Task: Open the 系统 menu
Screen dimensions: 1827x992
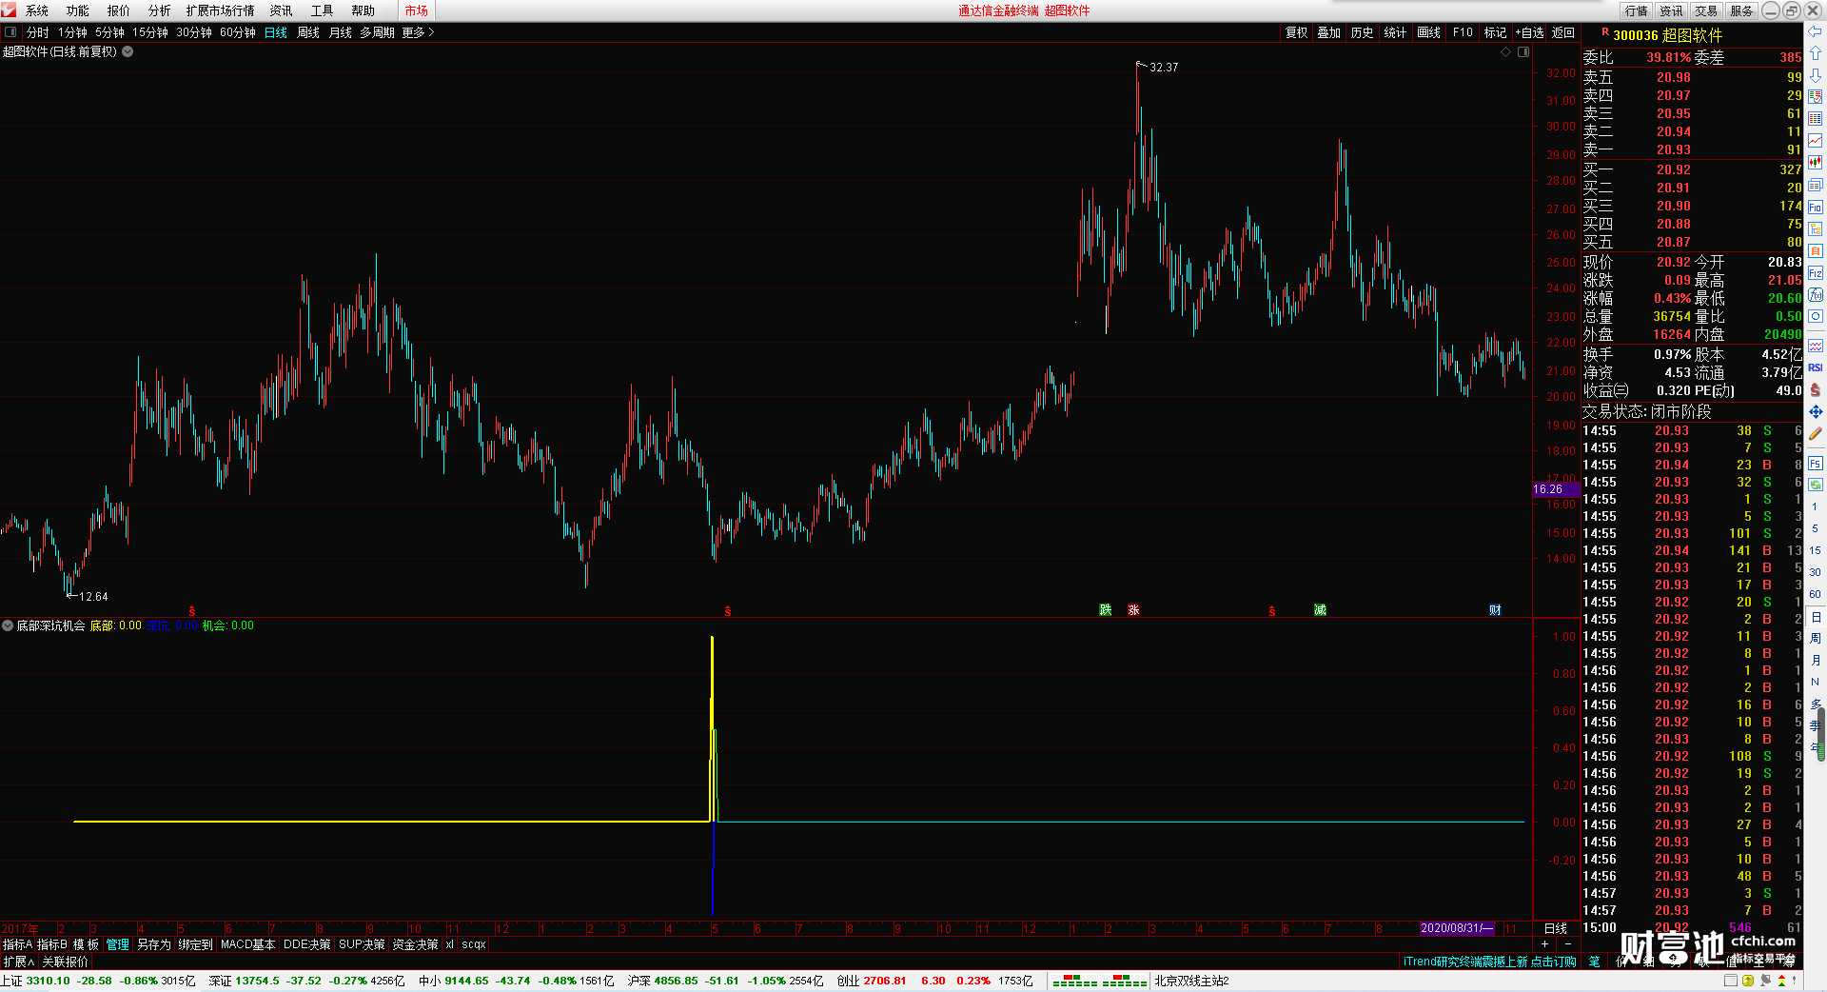Action: pos(37,10)
